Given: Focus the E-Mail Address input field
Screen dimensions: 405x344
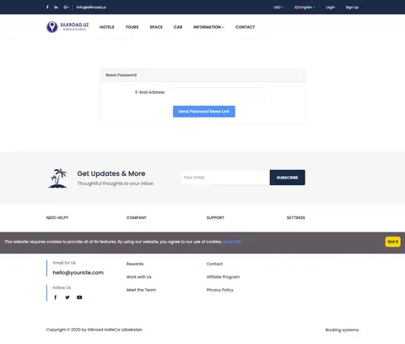Looking at the screenshot, I should 219,93.
